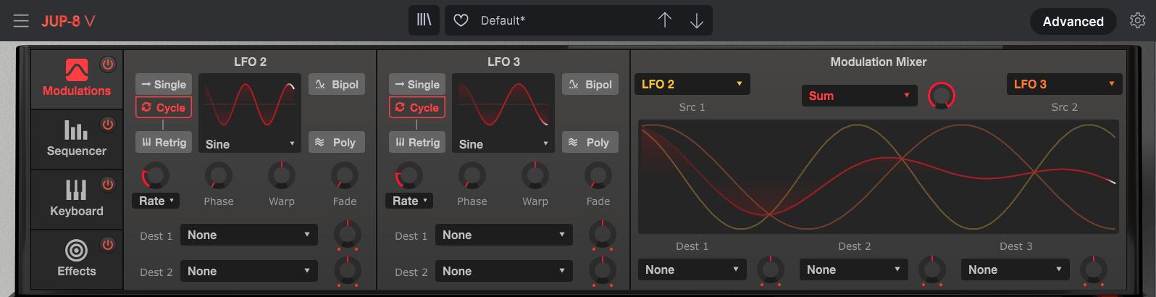This screenshot has height=297, width=1156.
Task: Toggle Modulations power button
Action: 108,64
